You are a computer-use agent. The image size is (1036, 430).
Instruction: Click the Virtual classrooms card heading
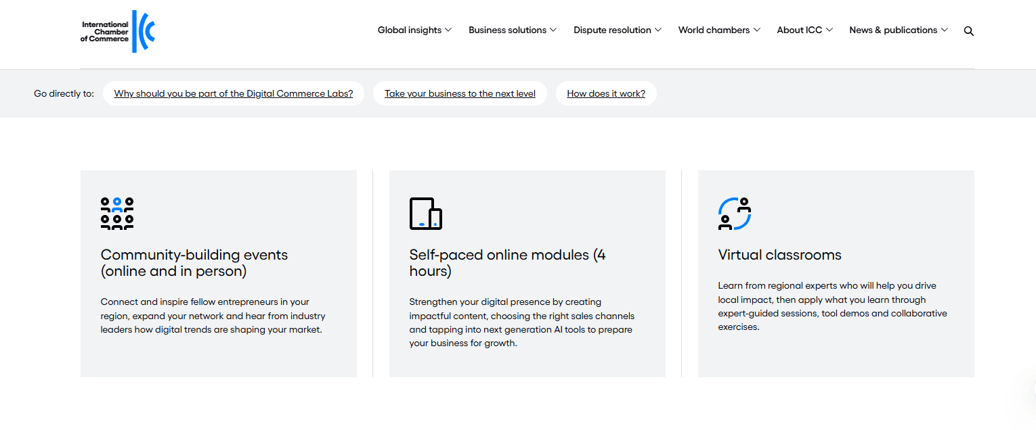(779, 255)
